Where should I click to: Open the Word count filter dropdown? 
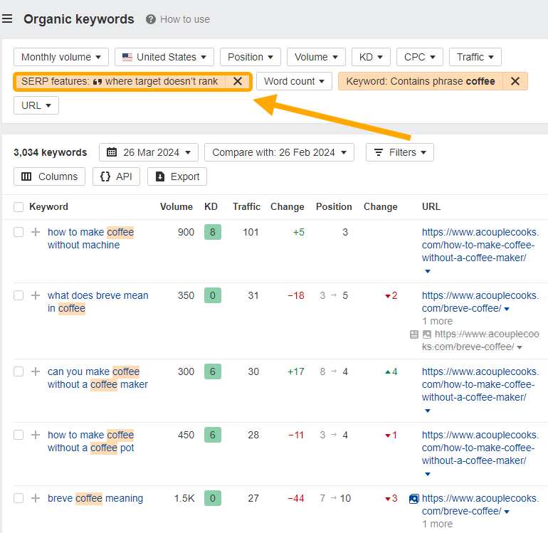(x=294, y=81)
